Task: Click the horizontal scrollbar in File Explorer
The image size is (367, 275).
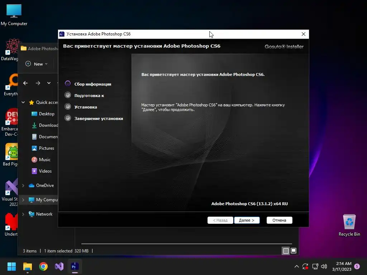Action: (186, 243)
